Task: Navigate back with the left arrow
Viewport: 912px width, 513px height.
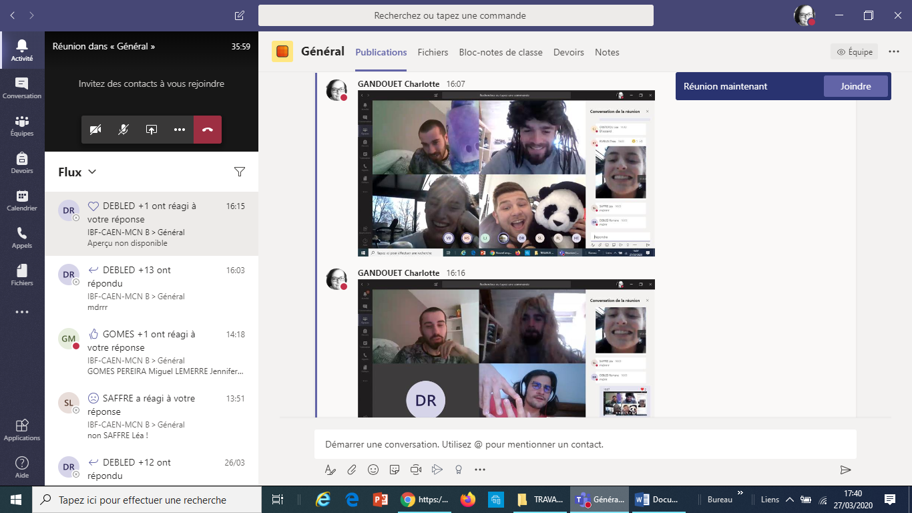Action: click(x=13, y=15)
